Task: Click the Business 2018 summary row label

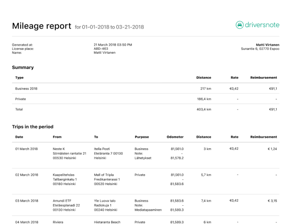Action: coord(26,89)
